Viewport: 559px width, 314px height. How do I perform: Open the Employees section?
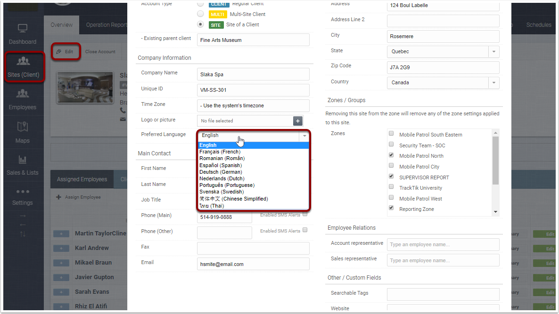click(22, 100)
